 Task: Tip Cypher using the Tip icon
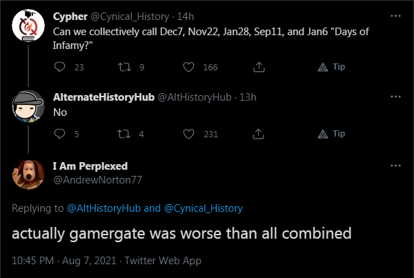click(x=331, y=67)
